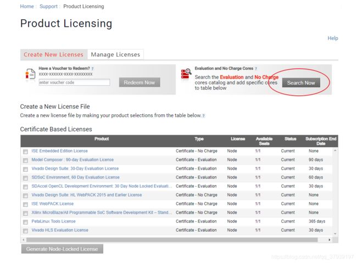The width and height of the screenshot is (357, 263).
Task: Open Vivado HL WebPACK 2015 and Earlier link
Action: [87, 195]
